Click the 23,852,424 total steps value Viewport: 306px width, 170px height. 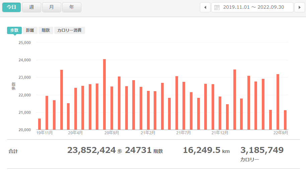91,150
